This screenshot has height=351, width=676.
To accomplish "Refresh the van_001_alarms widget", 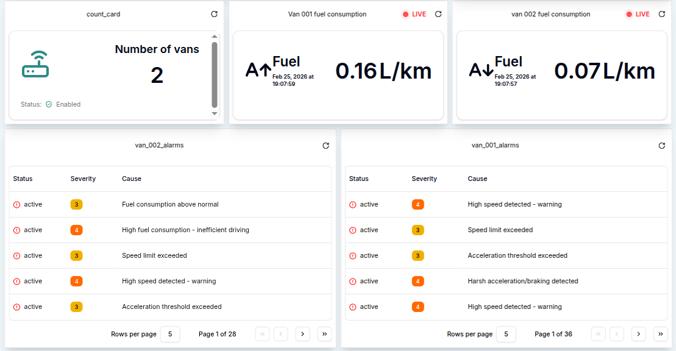I will coord(662,146).
